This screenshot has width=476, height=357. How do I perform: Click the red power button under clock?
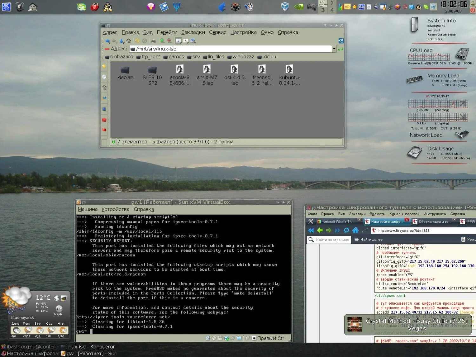click(473, 10)
